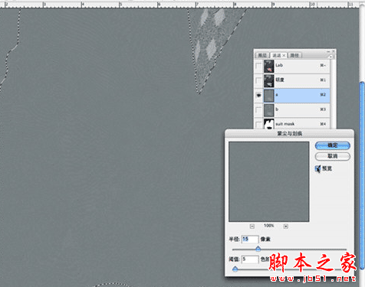Switch to the 路径 paths tab

[x=294, y=55]
